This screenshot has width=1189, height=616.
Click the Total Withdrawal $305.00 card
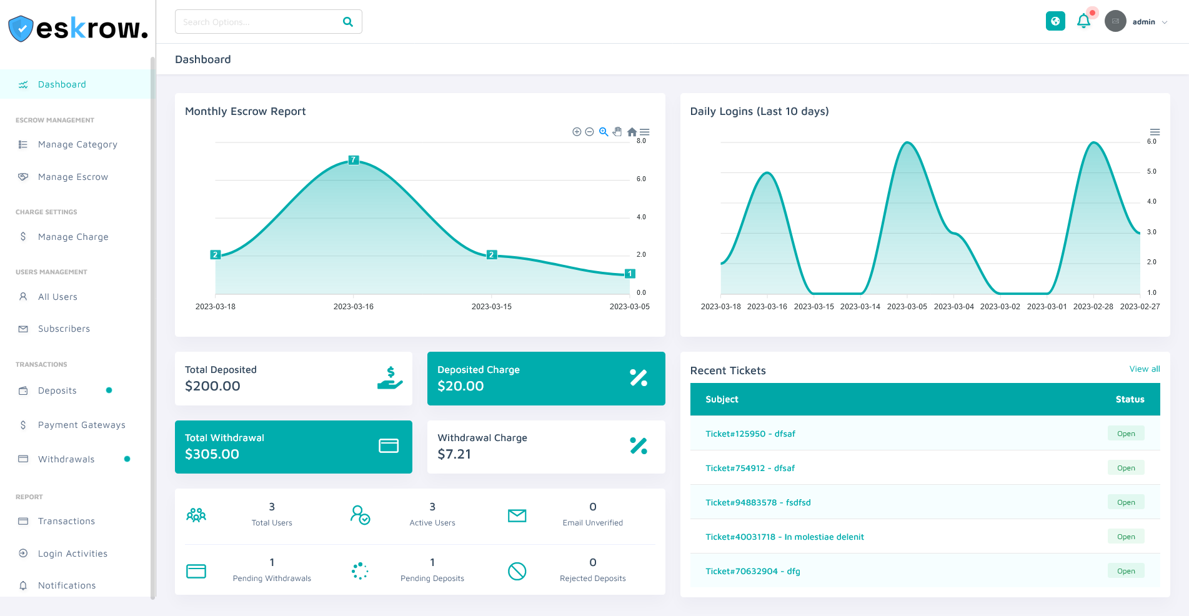pos(293,447)
